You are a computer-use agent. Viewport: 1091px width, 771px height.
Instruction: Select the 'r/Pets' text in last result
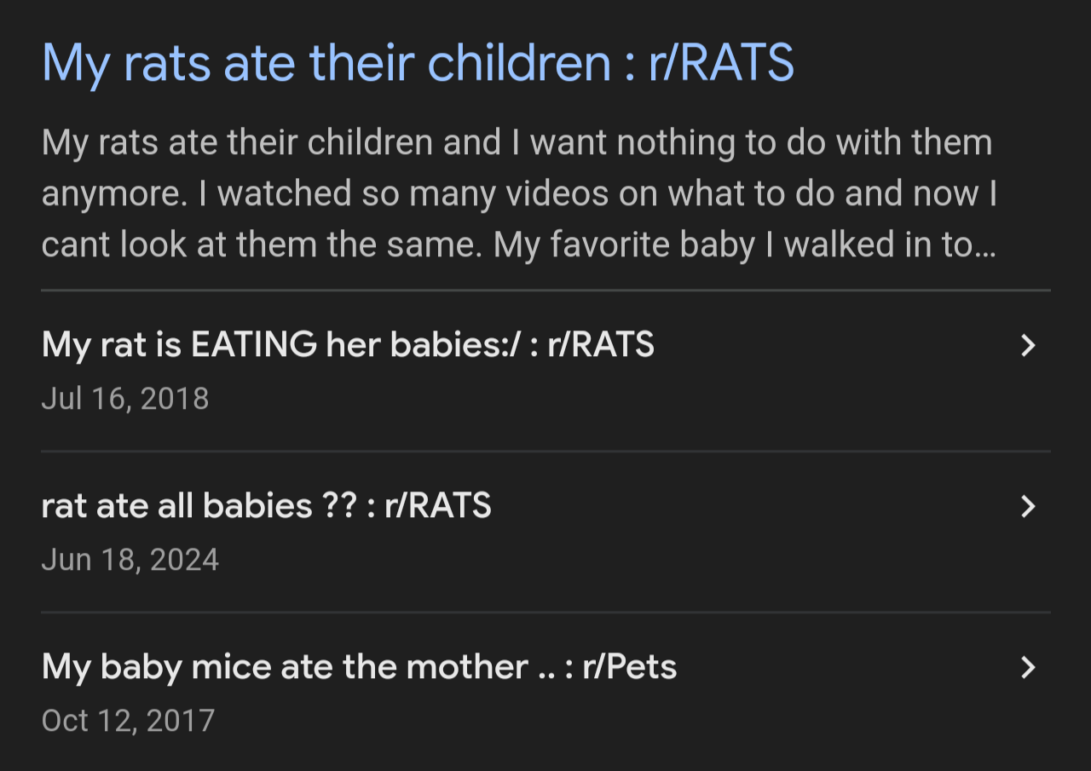pos(630,667)
